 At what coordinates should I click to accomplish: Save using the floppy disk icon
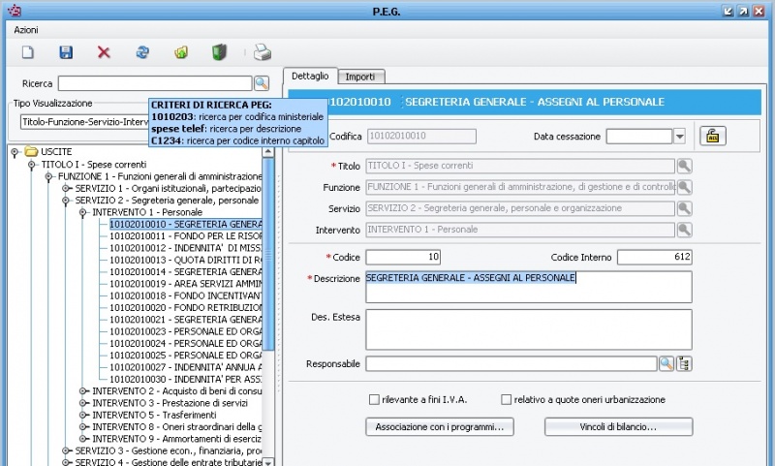pyautogui.click(x=66, y=52)
